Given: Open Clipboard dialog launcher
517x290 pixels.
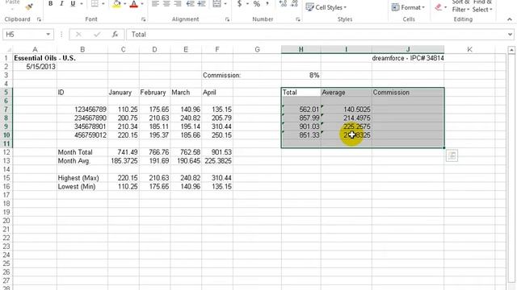Looking at the screenshot, I should point(39,19).
